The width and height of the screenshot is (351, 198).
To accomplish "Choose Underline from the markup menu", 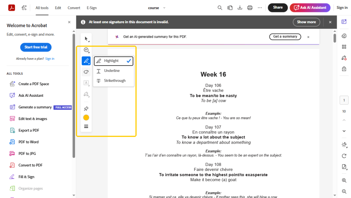I will 113,71.
